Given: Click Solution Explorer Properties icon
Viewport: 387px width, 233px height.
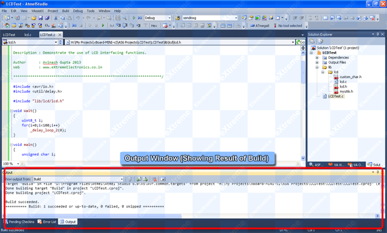Looking at the screenshot, I should (320, 41).
